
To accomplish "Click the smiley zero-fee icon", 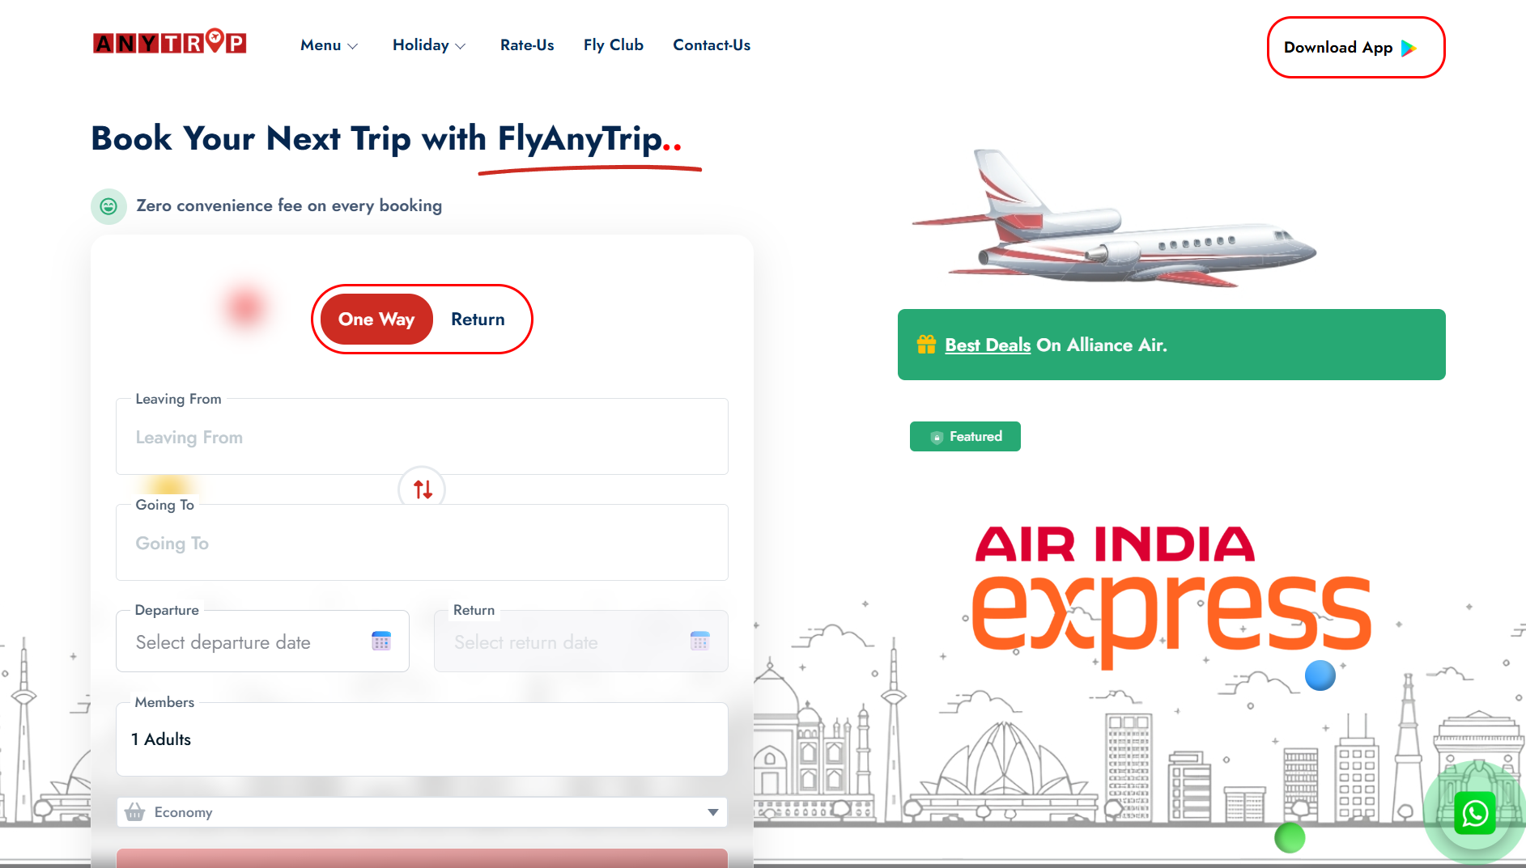I will coord(108,206).
